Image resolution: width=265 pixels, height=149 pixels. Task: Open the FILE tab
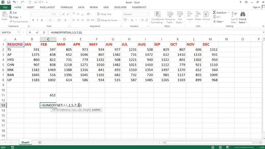(5, 7)
